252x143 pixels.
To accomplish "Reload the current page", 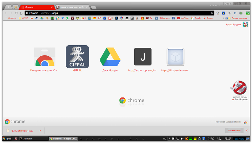I will (16, 13).
